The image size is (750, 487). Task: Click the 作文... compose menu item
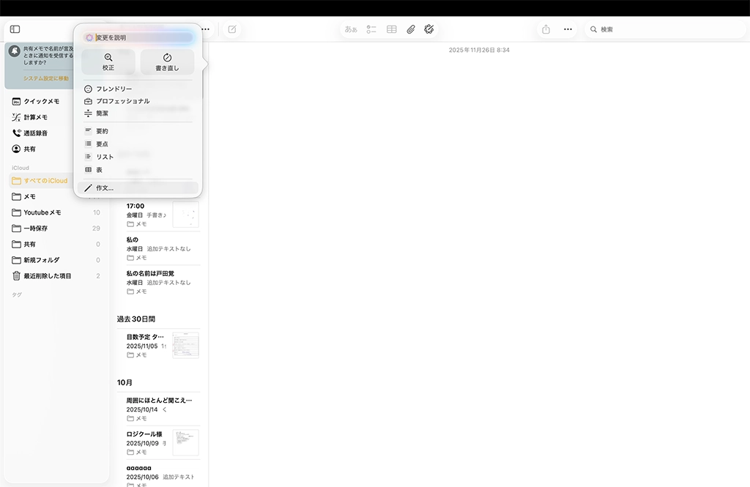[104, 188]
